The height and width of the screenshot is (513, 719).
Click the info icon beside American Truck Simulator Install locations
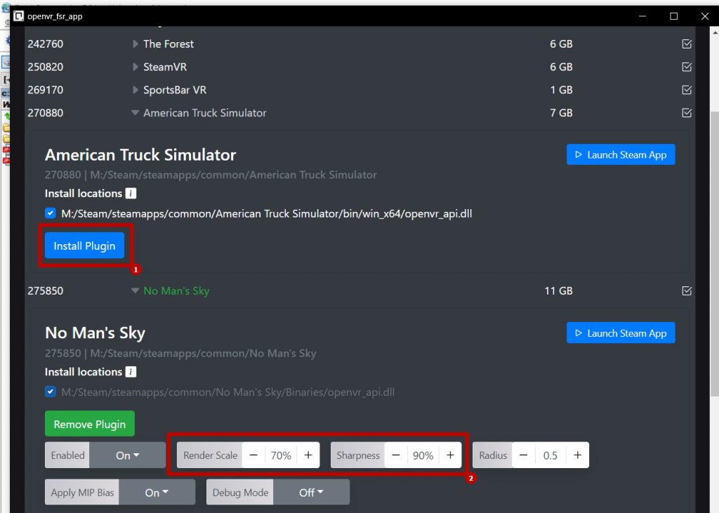pyautogui.click(x=131, y=194)
